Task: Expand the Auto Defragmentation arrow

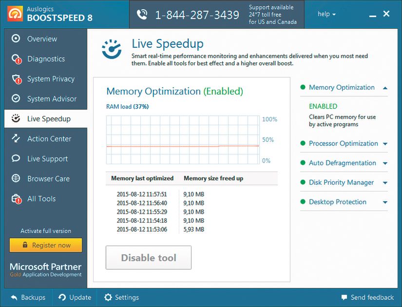Action: point(385,163)
